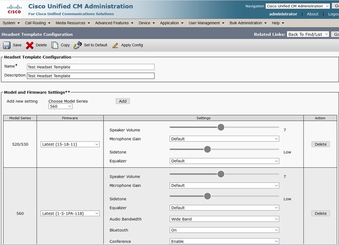The image size is (339, 245).
Task: Click the red X Delete icon
Action: [30, 45]
